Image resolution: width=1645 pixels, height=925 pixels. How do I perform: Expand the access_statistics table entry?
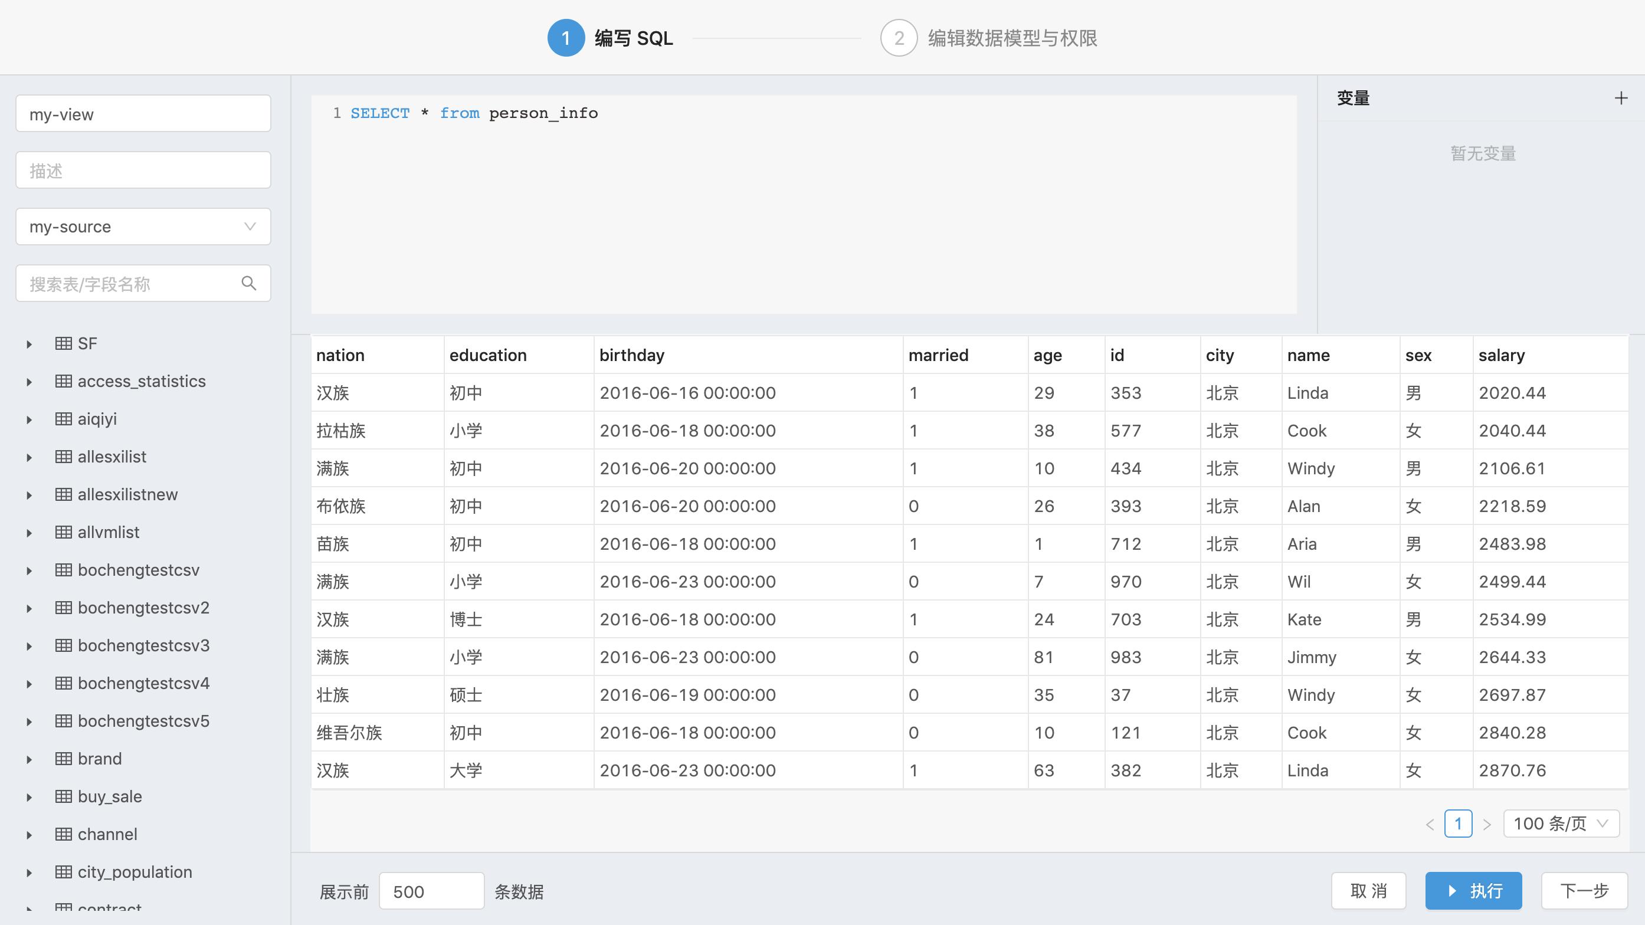(x=30, y=381)
